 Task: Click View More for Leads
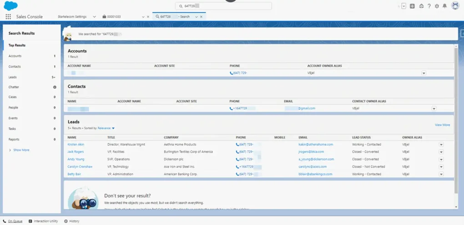[443, 125]
